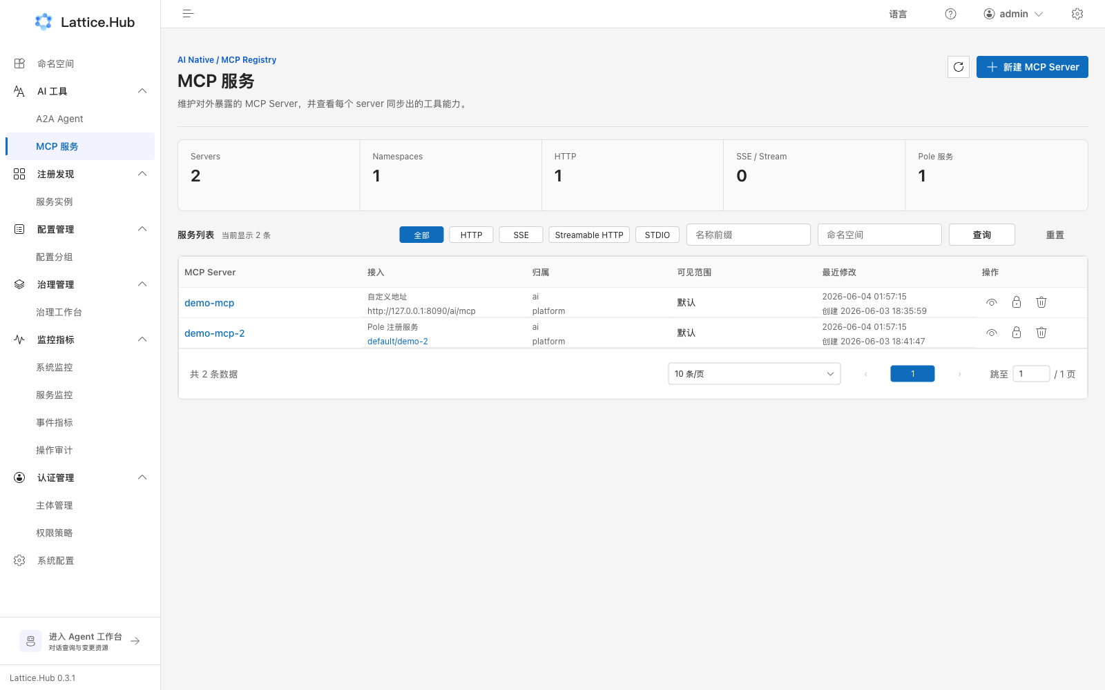
Task: Click the admin user avatar icon
Action: 989,14
